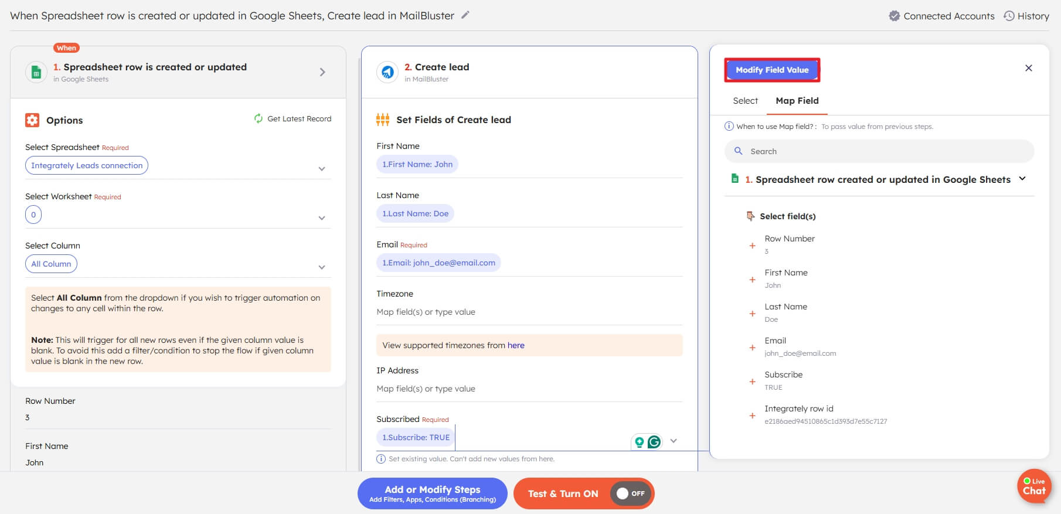The height and width of the screenshot is (514, 1061).
Task: Open Connected Accounts
Action: click(941, 16)
